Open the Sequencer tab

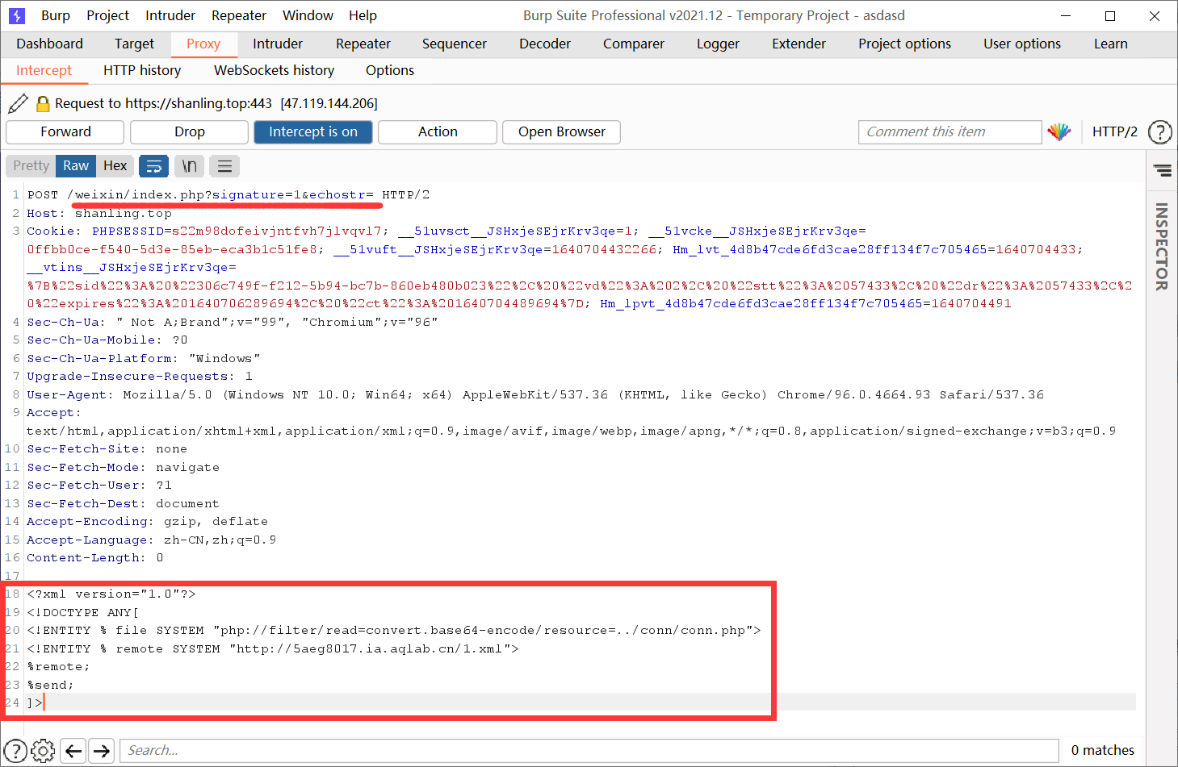[455, 44]
